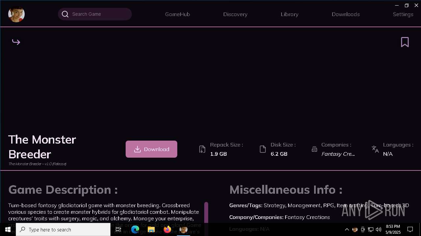Image resolution: width=421 pixels, height=236 pixels.
Task: Open the user profile avatar
Action: [16, 14]
